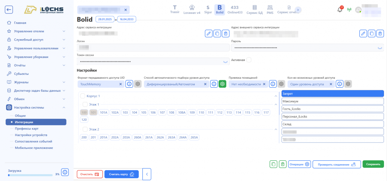Toggle the Активная checkbox
Screen dimensions: 387x181
[x=249, y=60]
